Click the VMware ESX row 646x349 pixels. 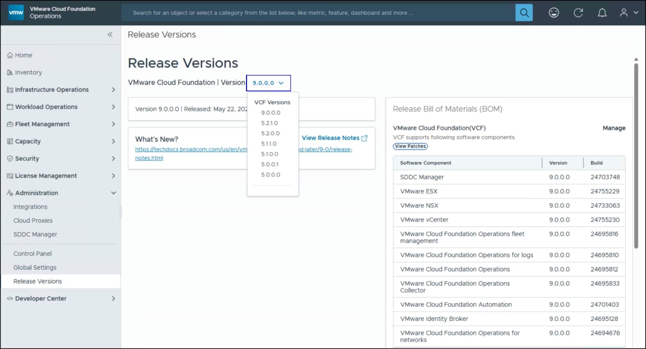(x=509, y=192)
